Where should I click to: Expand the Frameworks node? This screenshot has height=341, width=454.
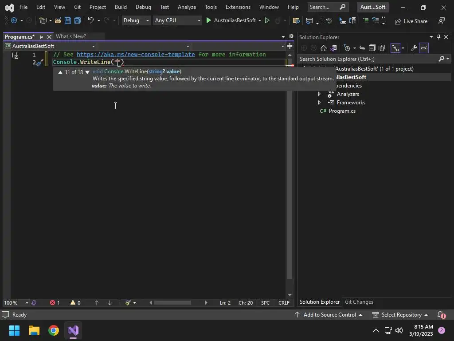click(319, 103)
